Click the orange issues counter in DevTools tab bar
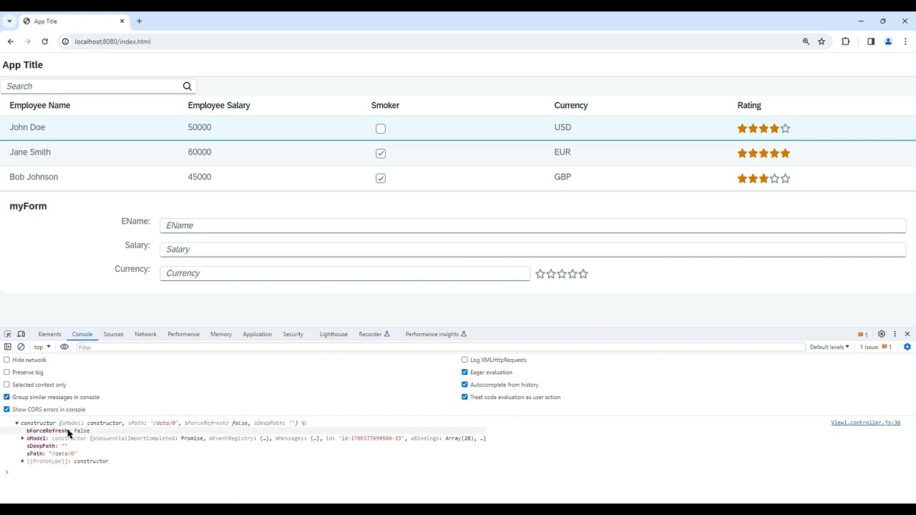Viewport: 916px width, 515px height. (x=862, y=335)
